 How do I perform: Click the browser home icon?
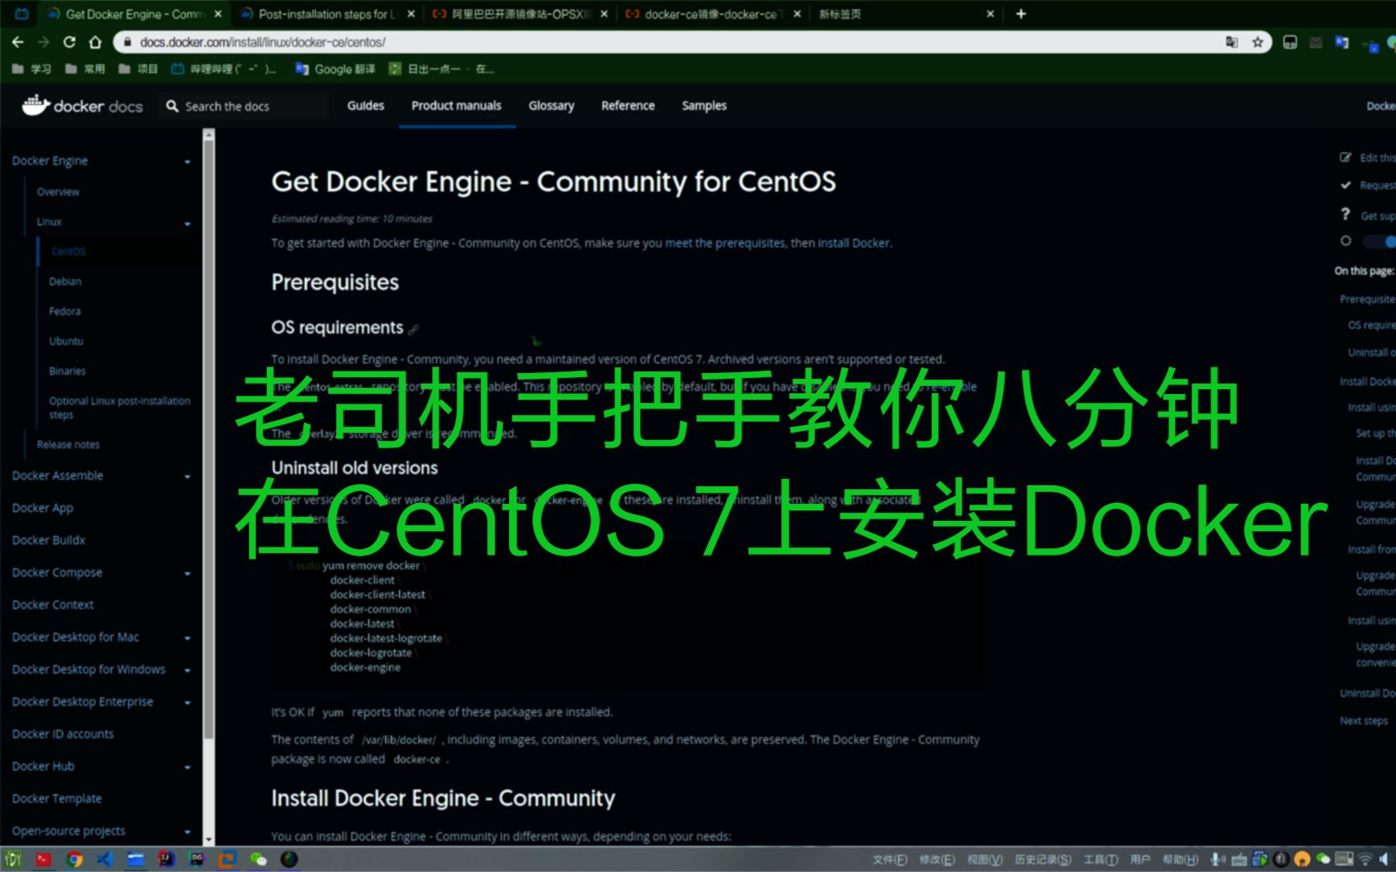tap(97, 42)
